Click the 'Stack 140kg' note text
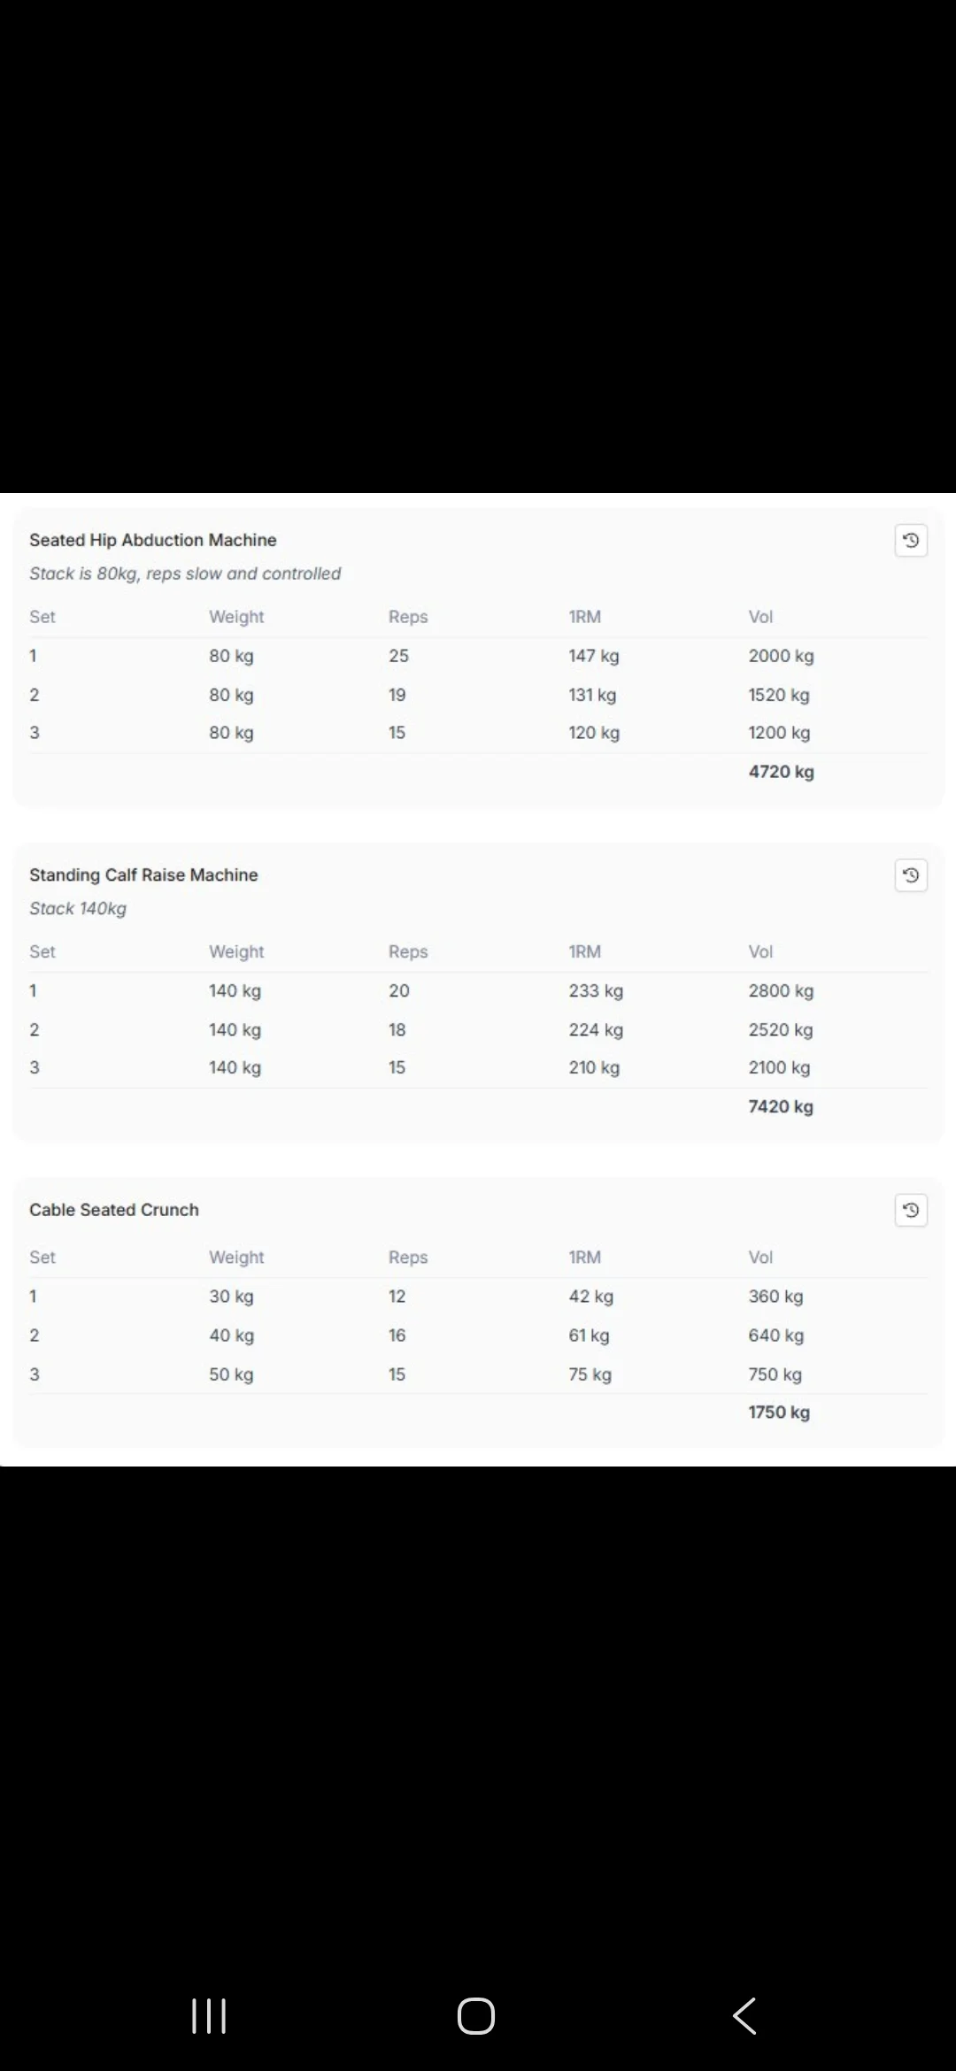This screenshot has width=956, height=2071. 78,908
